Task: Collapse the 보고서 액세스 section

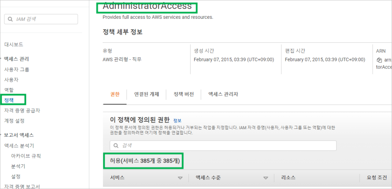Action: (1, 135)
